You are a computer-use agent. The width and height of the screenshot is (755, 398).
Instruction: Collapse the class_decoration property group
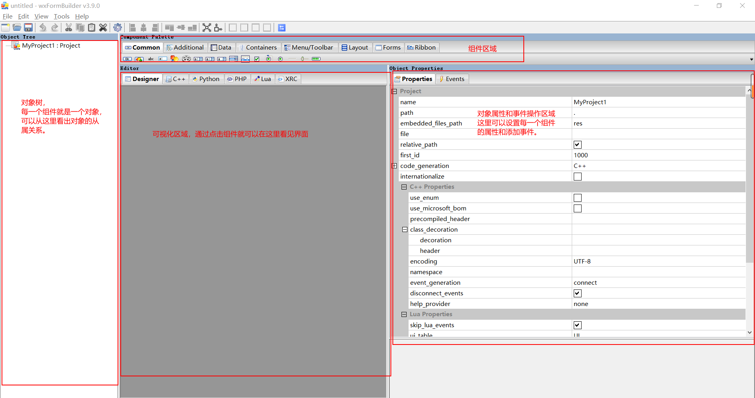(x=404, y=229)
